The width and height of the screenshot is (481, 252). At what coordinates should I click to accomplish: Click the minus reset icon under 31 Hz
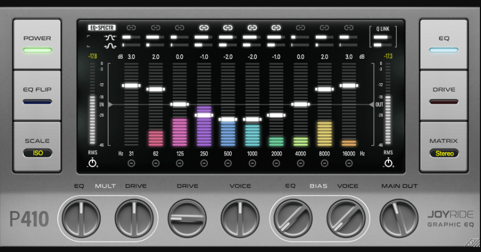point(131,163)
